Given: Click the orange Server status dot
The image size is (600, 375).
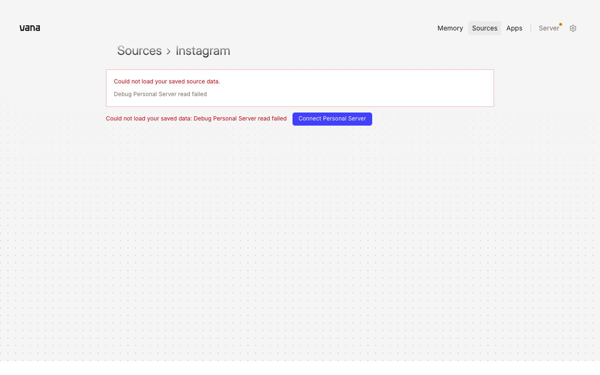Looking at the screenshot, I should 561,24.
